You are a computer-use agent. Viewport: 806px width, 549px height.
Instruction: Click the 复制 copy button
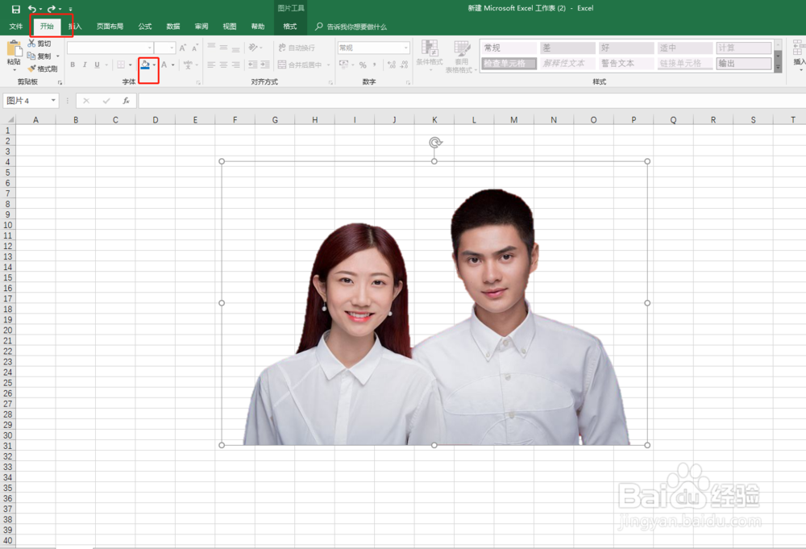(39, 56)
